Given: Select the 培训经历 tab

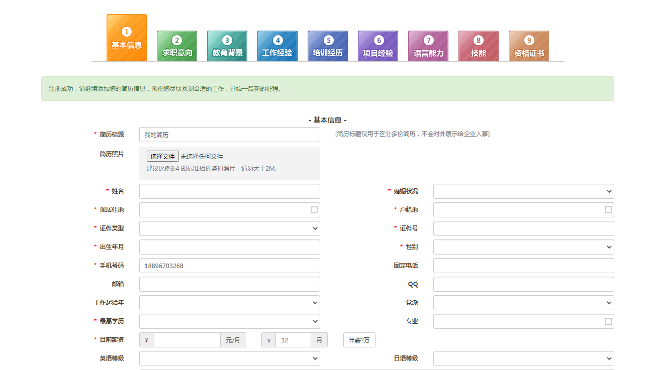Looking at the screenshot, I should tap(328, 46).
